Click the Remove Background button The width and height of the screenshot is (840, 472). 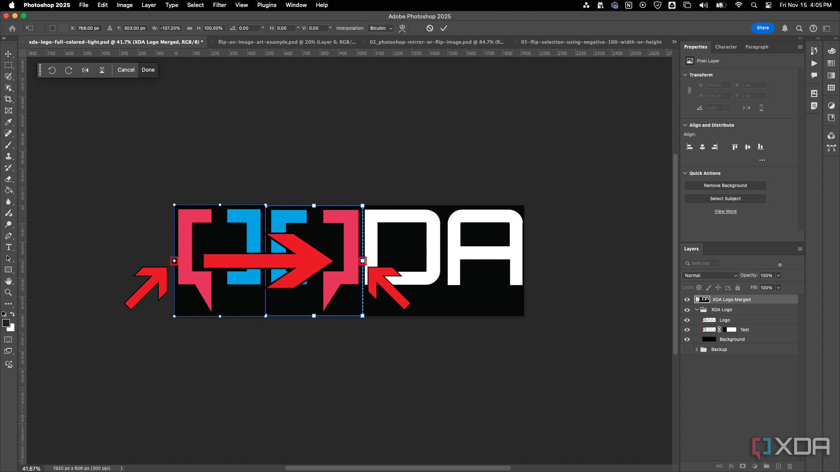(x=725, y=185)
